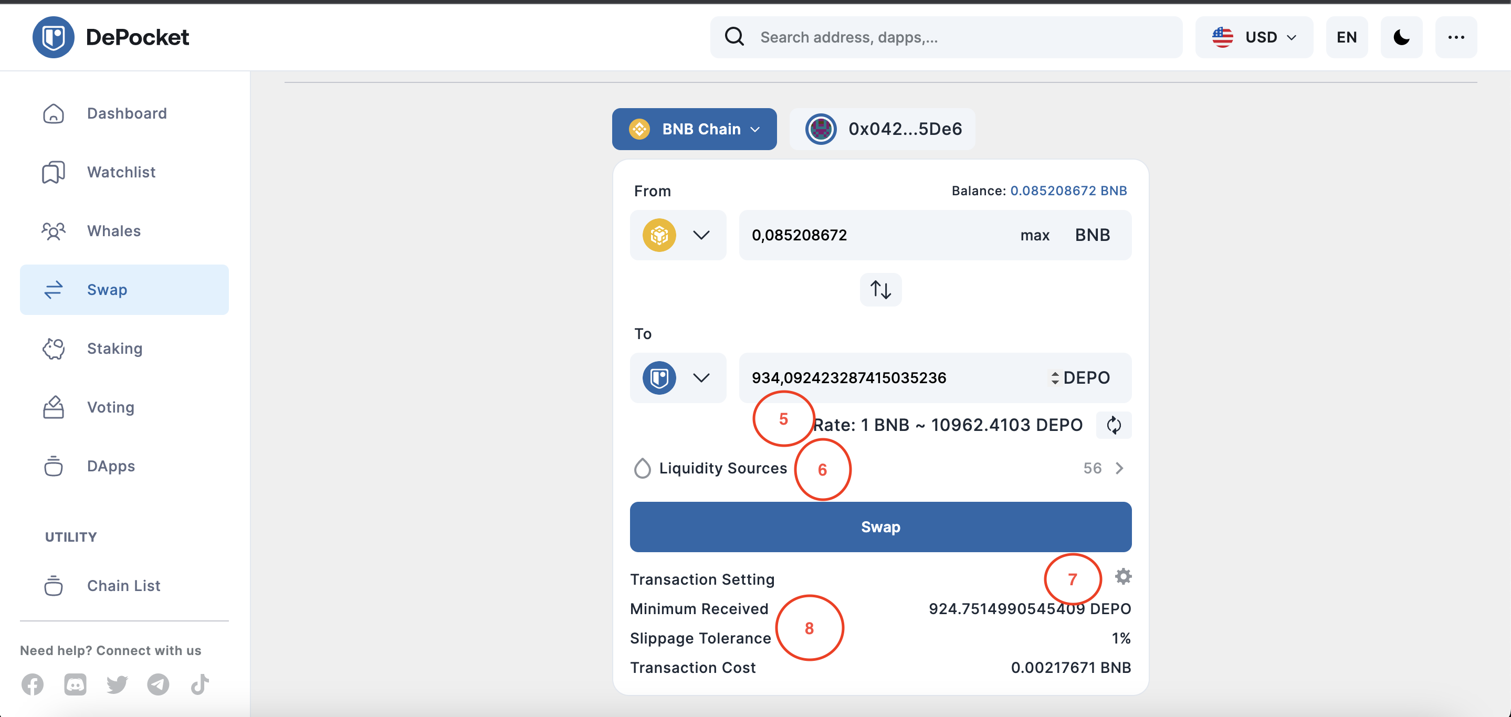Viewport: 1511px width, 717px height.
Task: Expand Liquidity Sources 56 arrow
Action: pos(1119,468)
